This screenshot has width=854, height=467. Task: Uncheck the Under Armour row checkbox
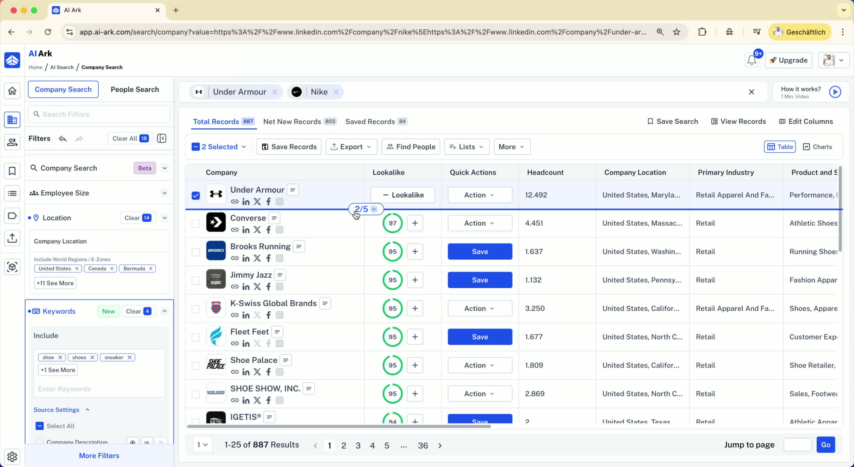[195, 196]
